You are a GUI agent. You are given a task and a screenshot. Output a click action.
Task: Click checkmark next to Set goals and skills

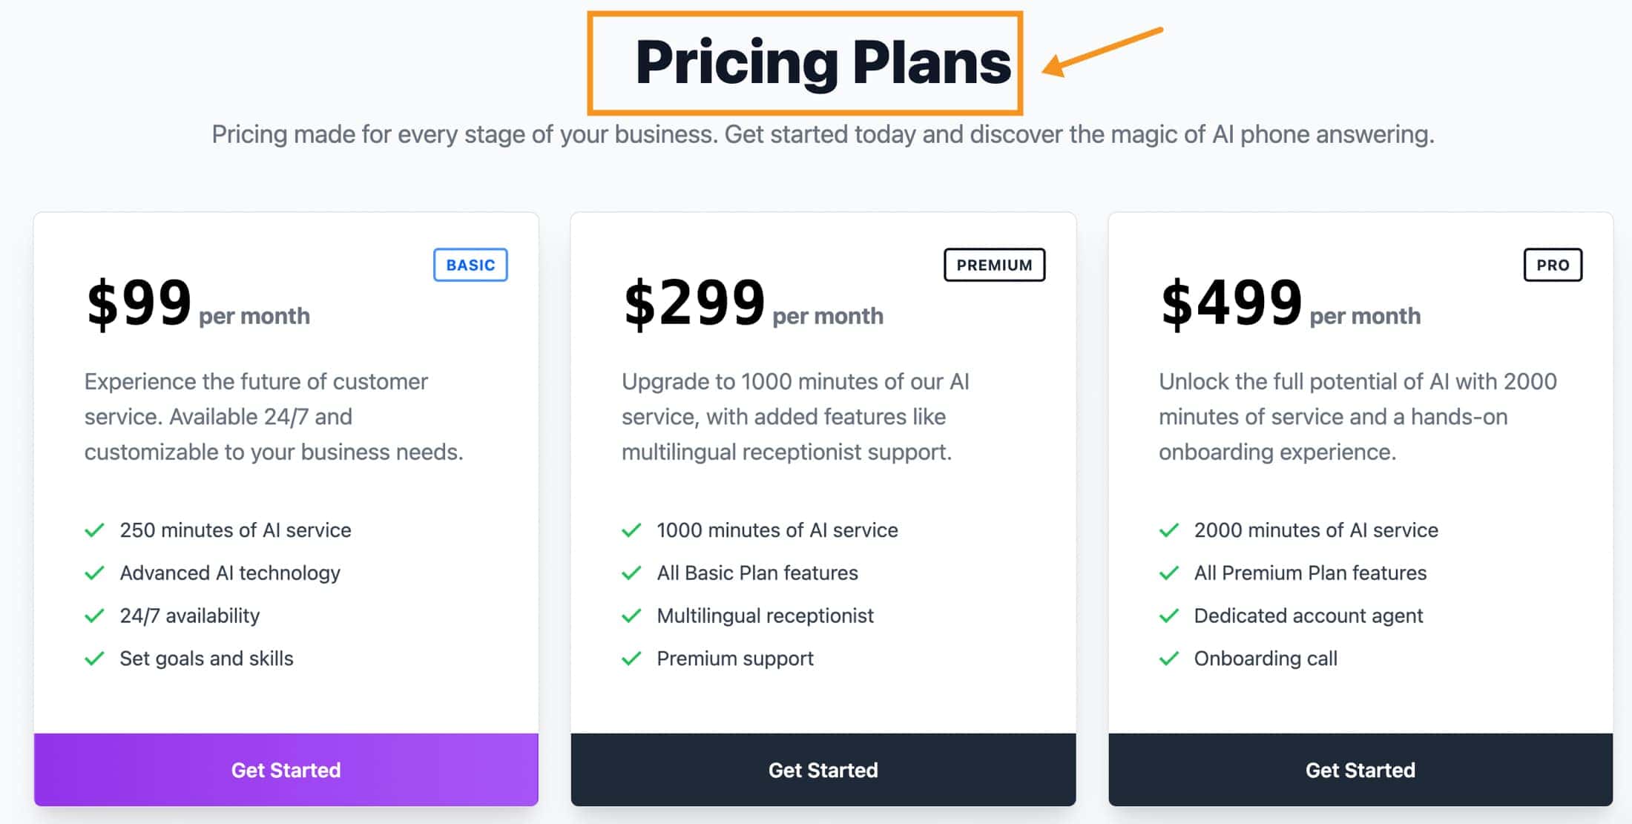tap(94, 659)
